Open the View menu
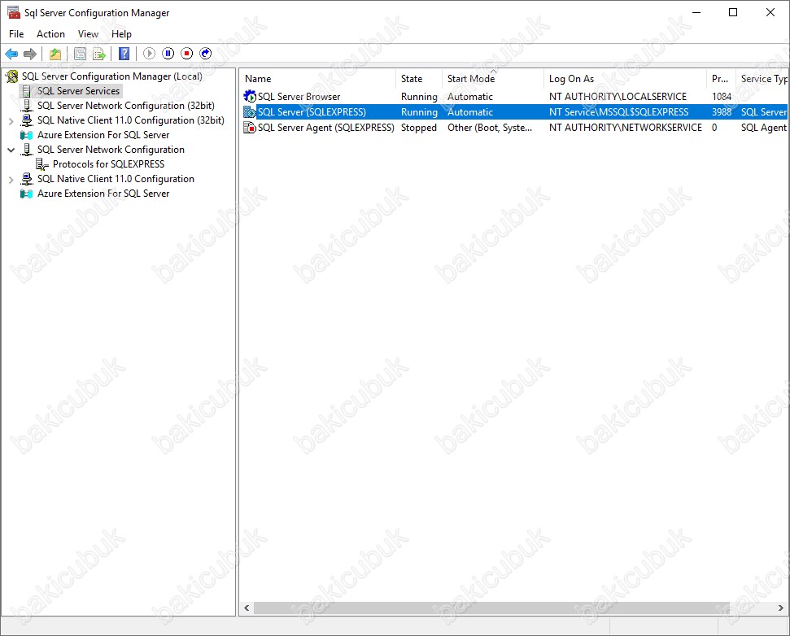The width and height of the screenshot is (790, 636). [x=88, y=33]
